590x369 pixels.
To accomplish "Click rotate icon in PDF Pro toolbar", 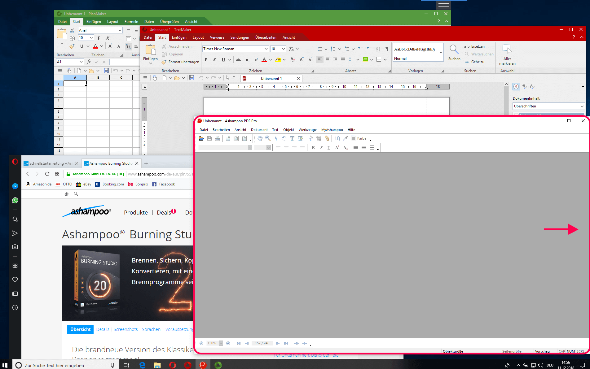I will tap(284, 138).
